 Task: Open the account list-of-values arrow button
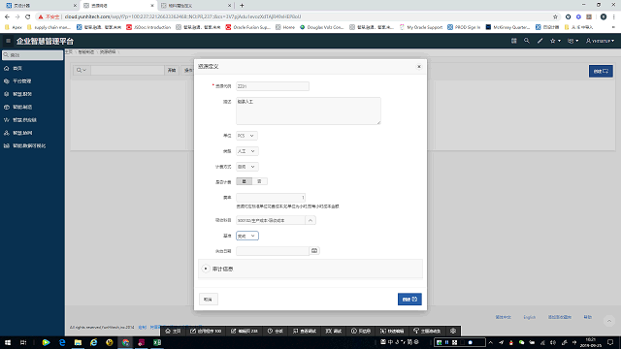coord(310,220)
